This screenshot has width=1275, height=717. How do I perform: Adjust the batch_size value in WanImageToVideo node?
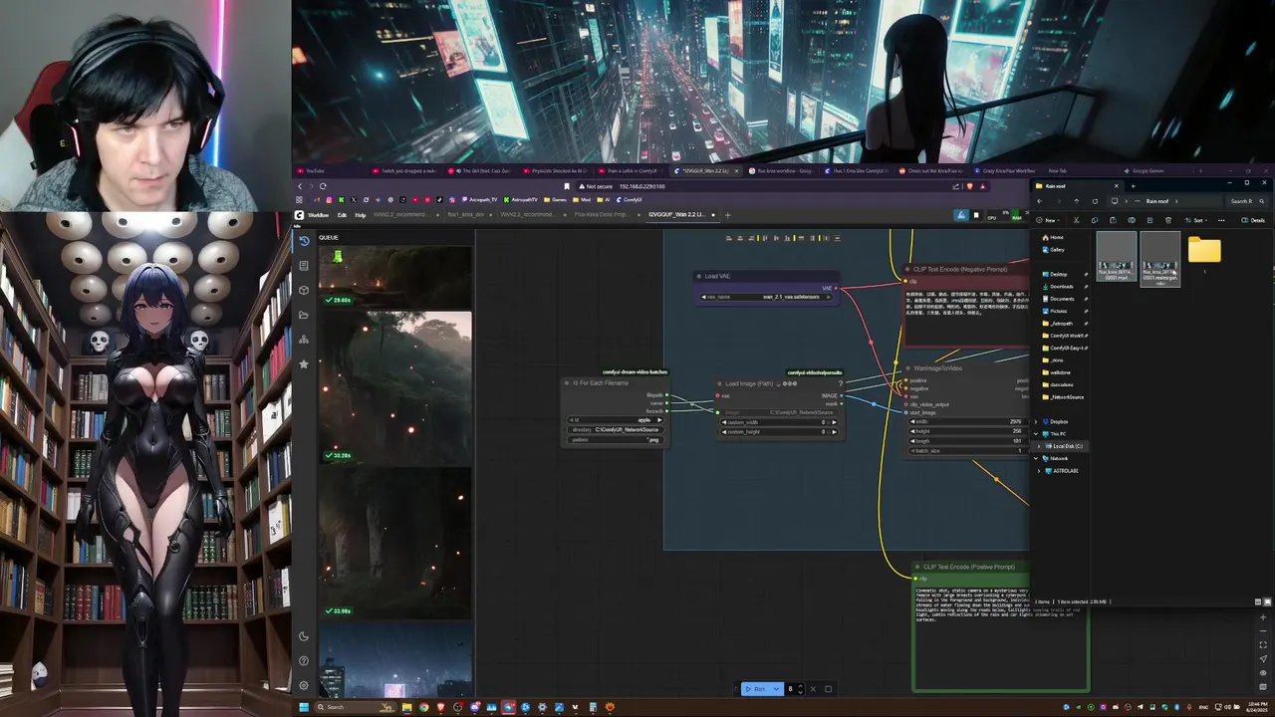tap(967, 450)
